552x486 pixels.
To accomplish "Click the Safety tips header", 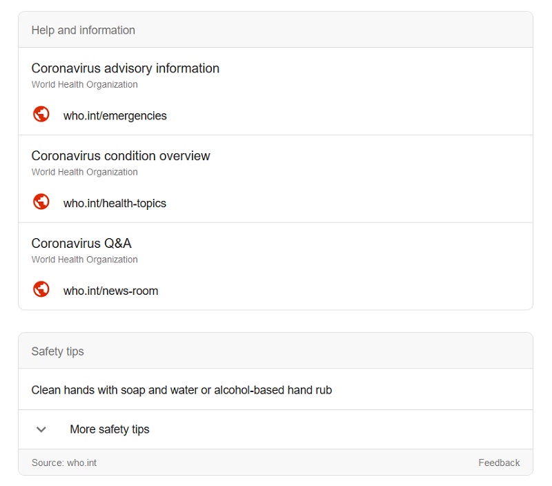I will (x=57, y=351).
